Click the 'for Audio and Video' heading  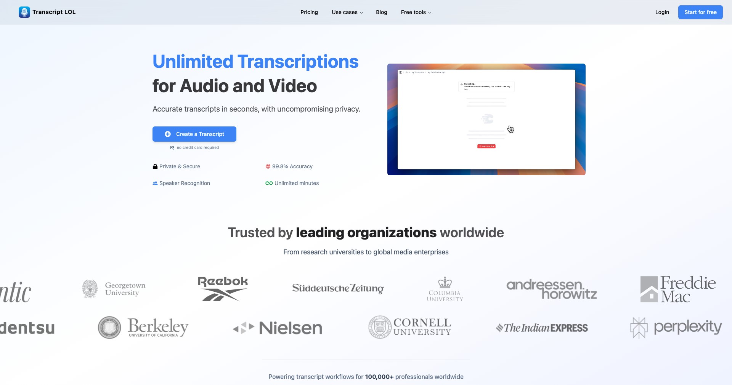(235, 86)
